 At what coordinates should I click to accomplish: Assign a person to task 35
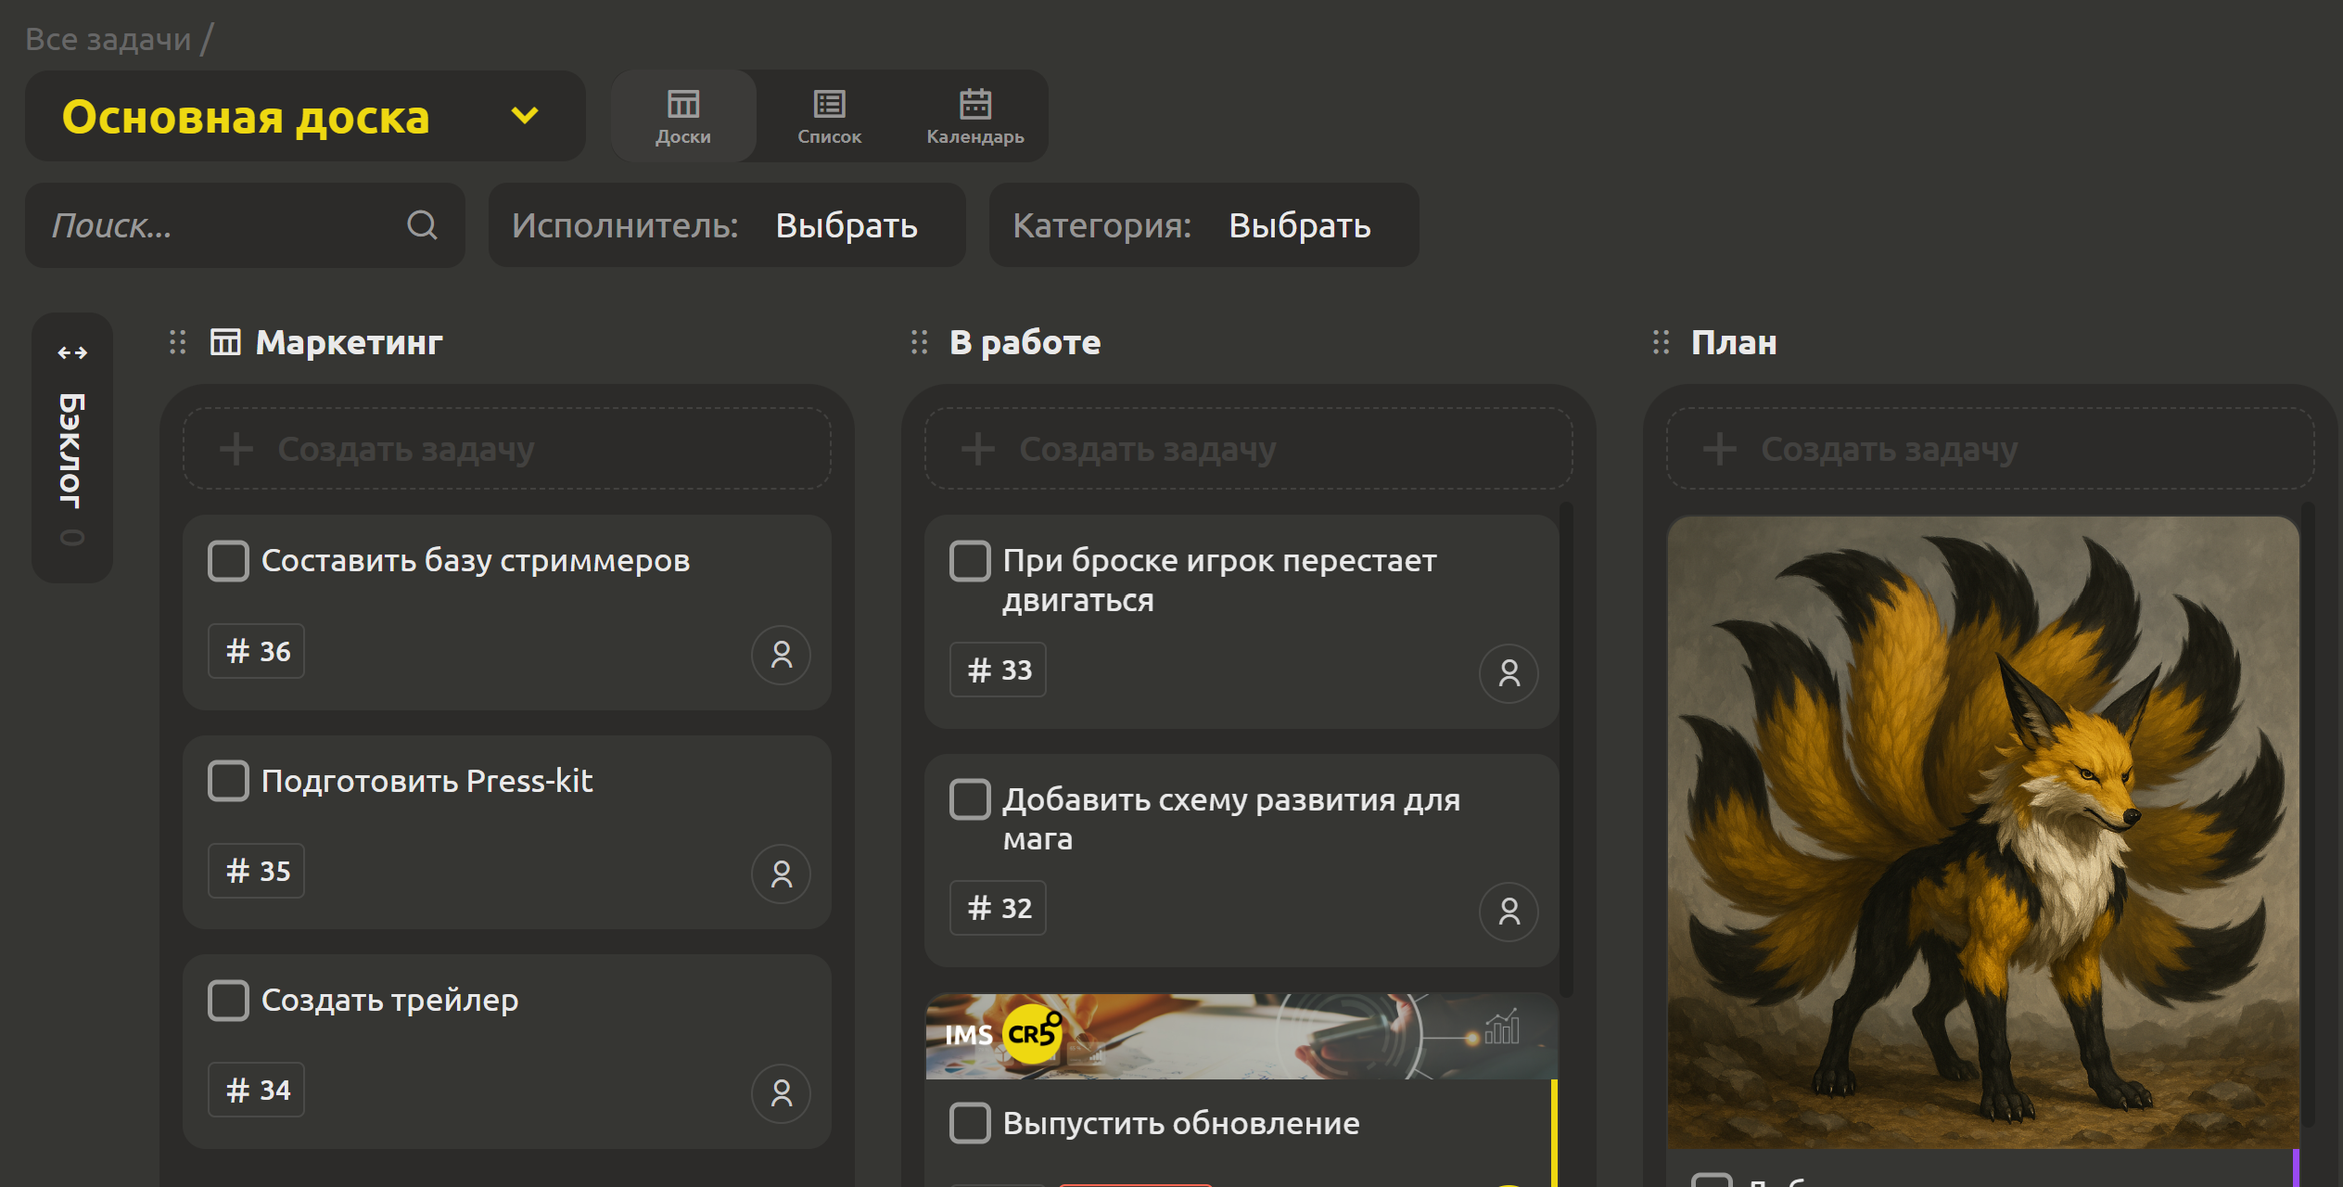782,874
